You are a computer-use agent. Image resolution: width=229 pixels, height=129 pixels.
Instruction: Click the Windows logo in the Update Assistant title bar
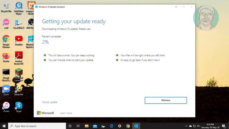(x=36, y=7)
